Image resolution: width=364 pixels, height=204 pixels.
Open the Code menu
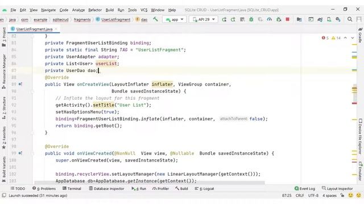64,10
